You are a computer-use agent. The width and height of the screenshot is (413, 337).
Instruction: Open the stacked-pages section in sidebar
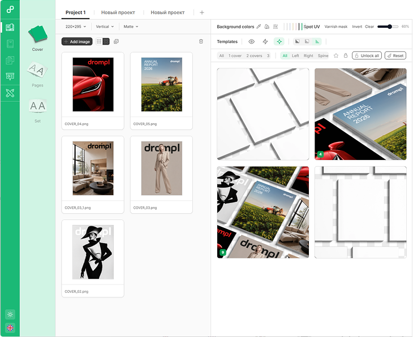pyautogui.click(x=10, y=60)
